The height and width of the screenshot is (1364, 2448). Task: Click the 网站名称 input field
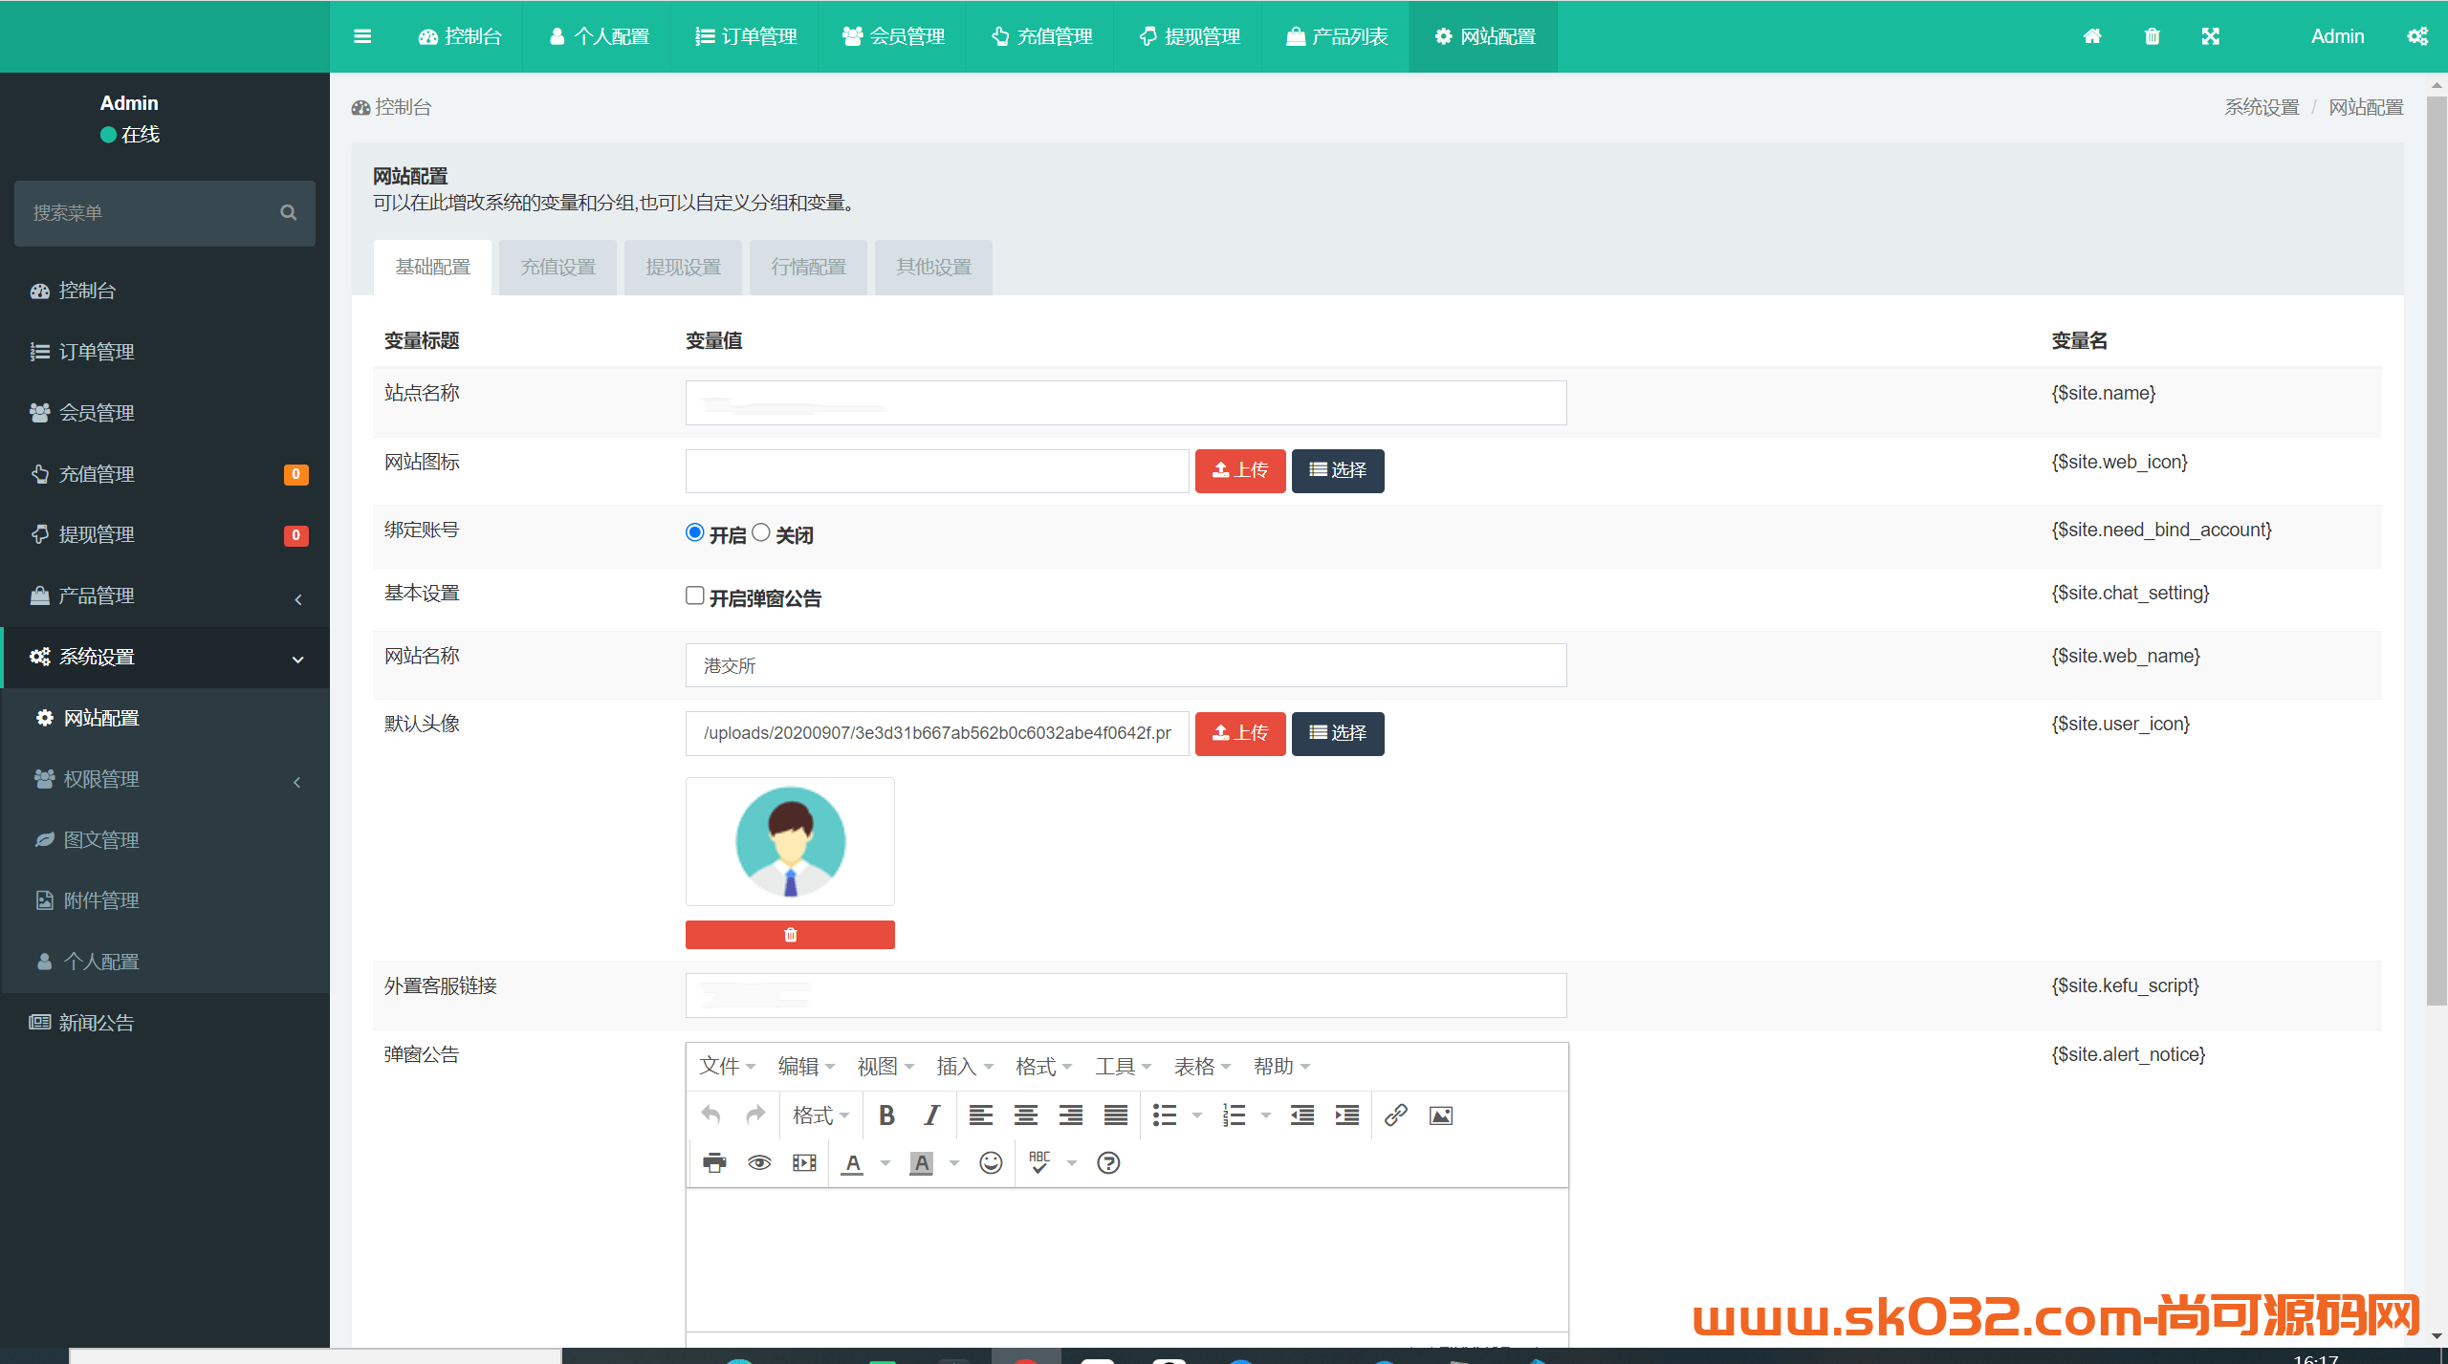tap(1126, 665)
